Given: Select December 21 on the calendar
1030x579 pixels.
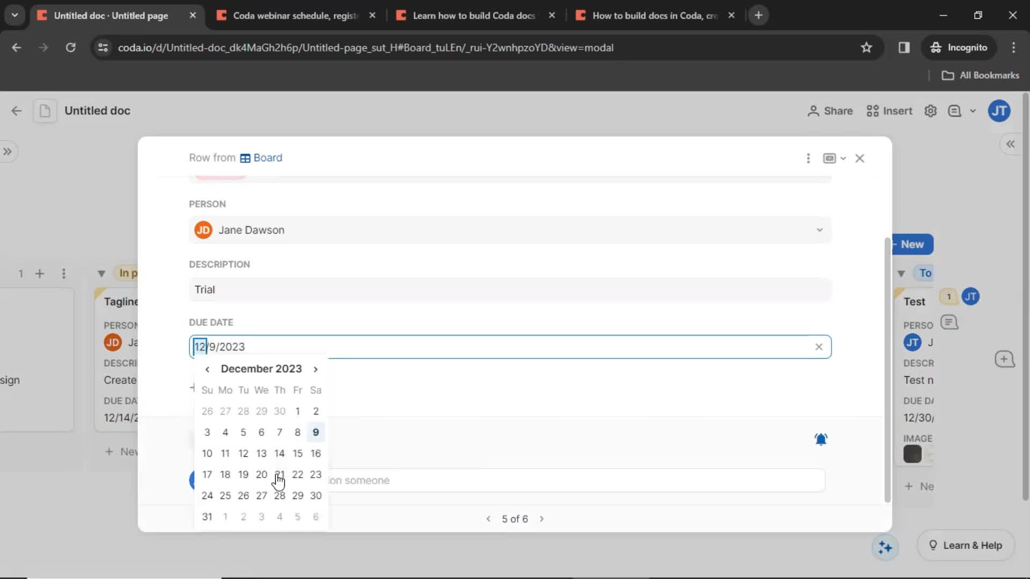Looking at the screenshot, I should click(279, 474).
